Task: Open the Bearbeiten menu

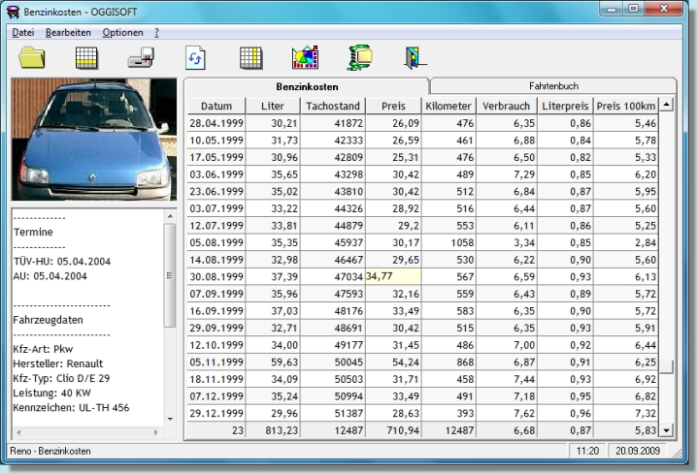Action: pos(68,32)
